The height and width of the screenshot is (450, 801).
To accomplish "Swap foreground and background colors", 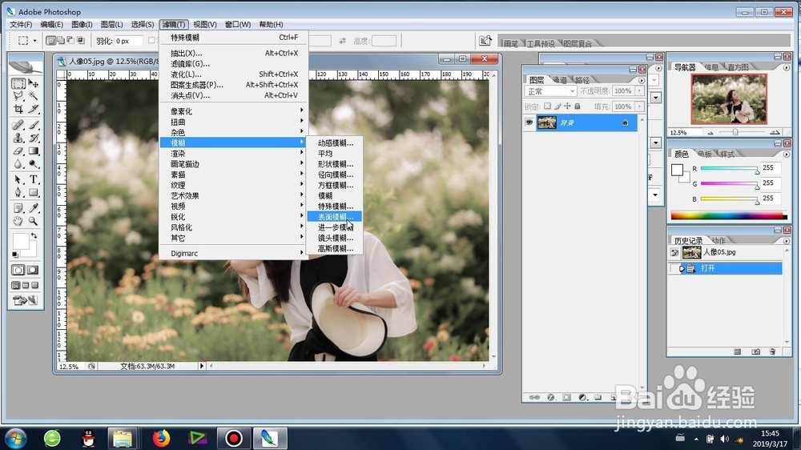I will 34,236.
